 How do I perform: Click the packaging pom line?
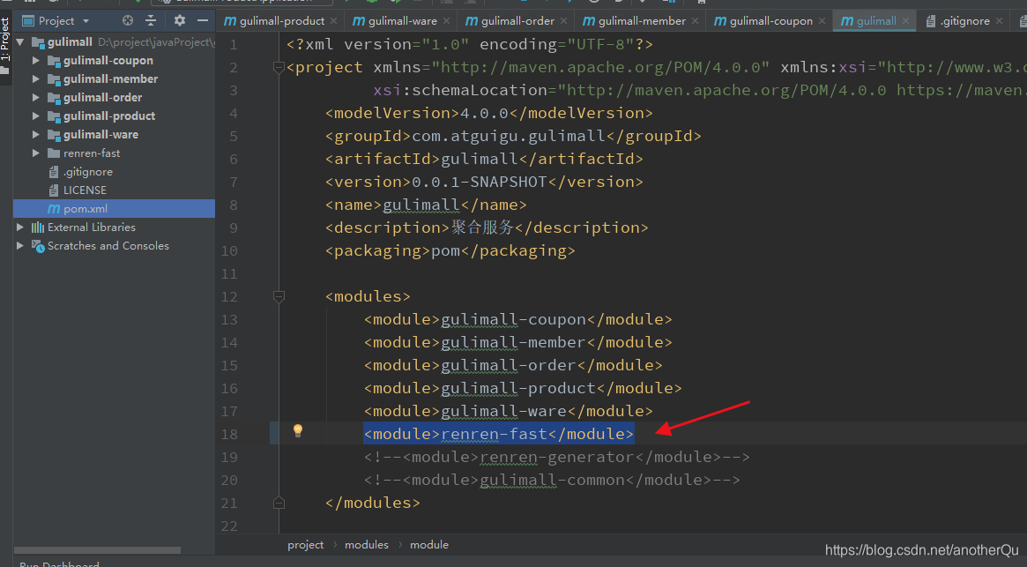click(x=450, y=250)
